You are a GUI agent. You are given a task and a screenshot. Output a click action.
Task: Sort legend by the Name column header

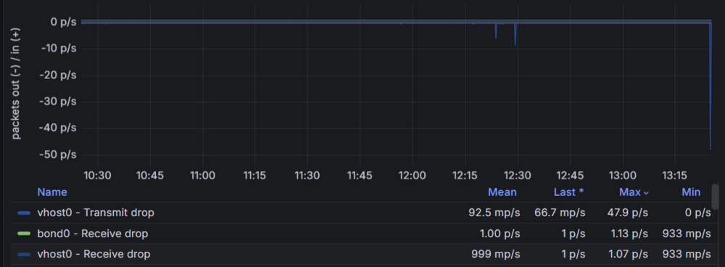[51, 192]
